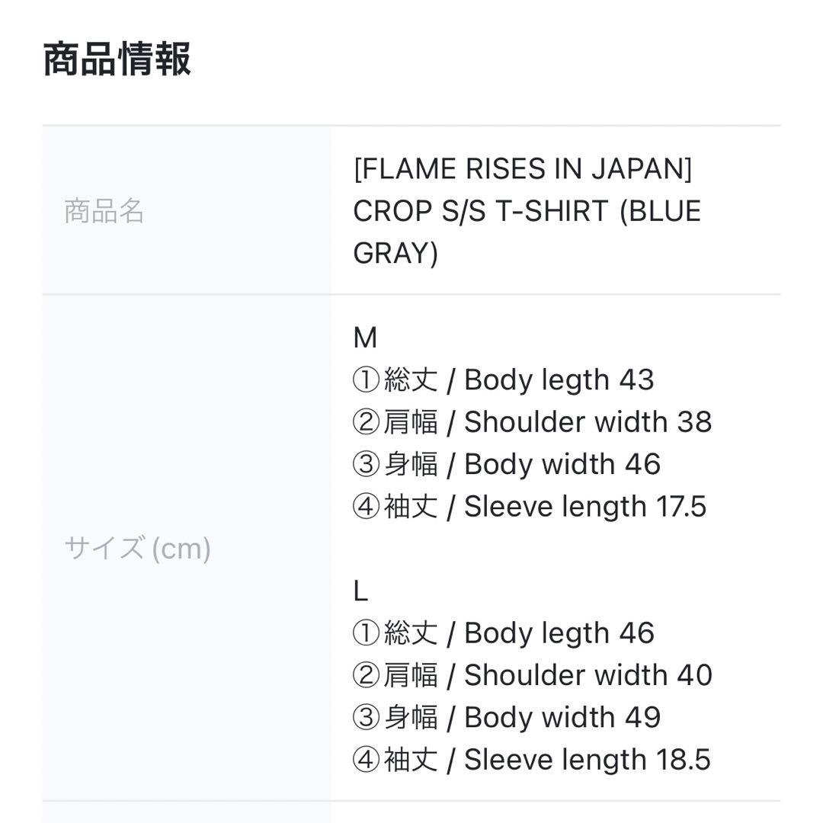Click the circled 4 icon under size L

point(366,760)
